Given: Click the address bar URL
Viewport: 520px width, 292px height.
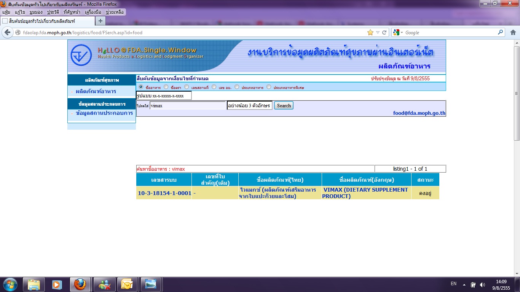Looking at the screenshot, I should [x=83, y=33].
